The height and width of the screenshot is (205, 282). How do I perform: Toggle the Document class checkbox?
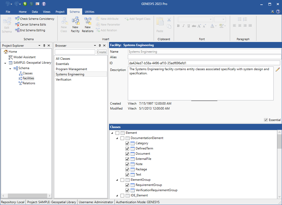127,154
